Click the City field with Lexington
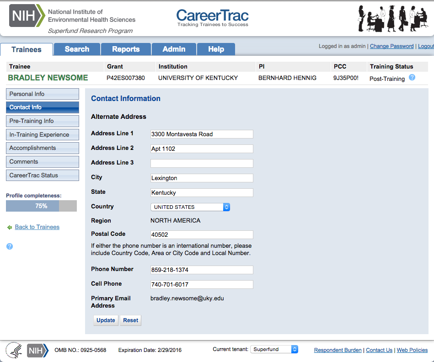 tap(202, 178)
